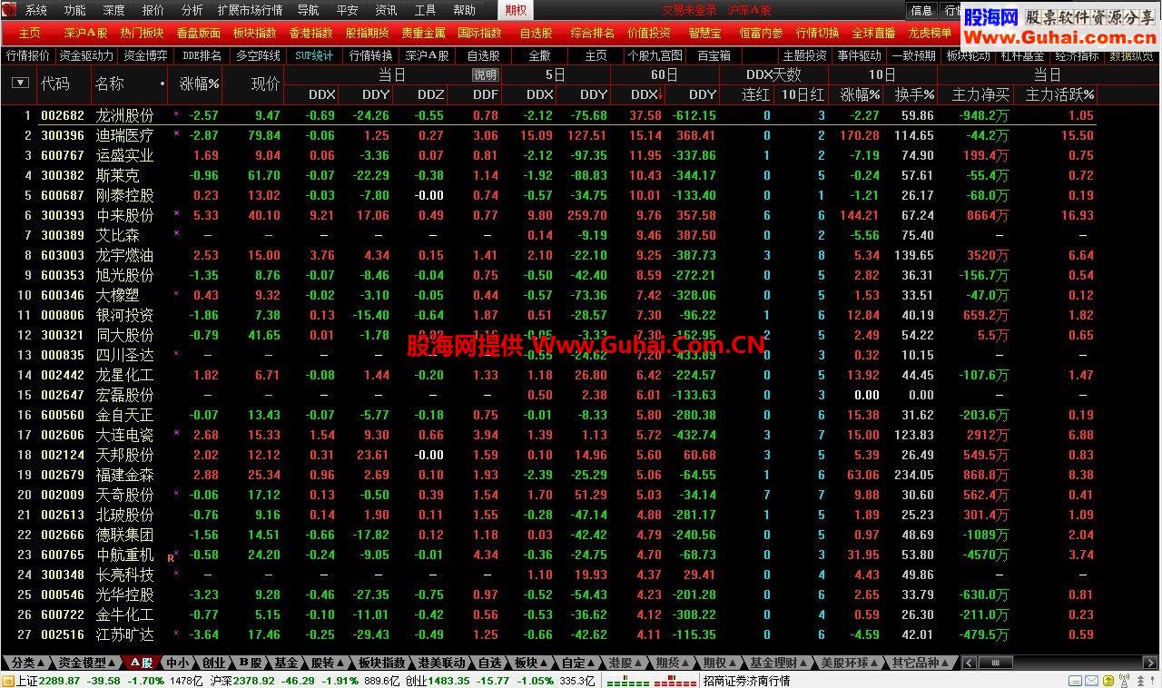Select stock code 300393

coord(63,215)
